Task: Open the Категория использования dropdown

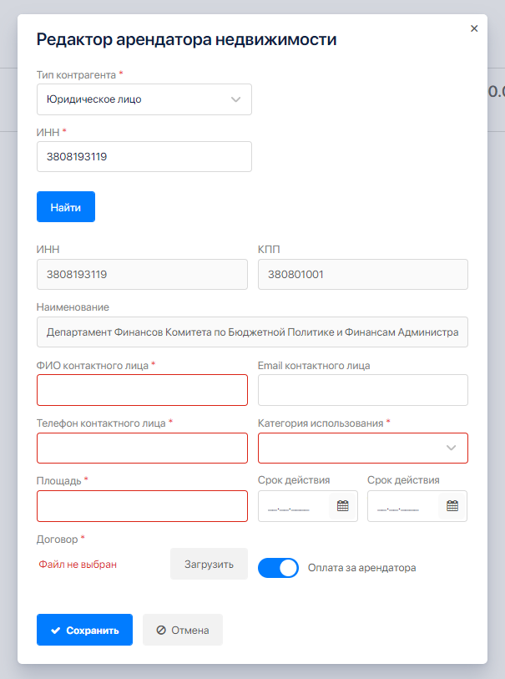Action: click(363, 448)
